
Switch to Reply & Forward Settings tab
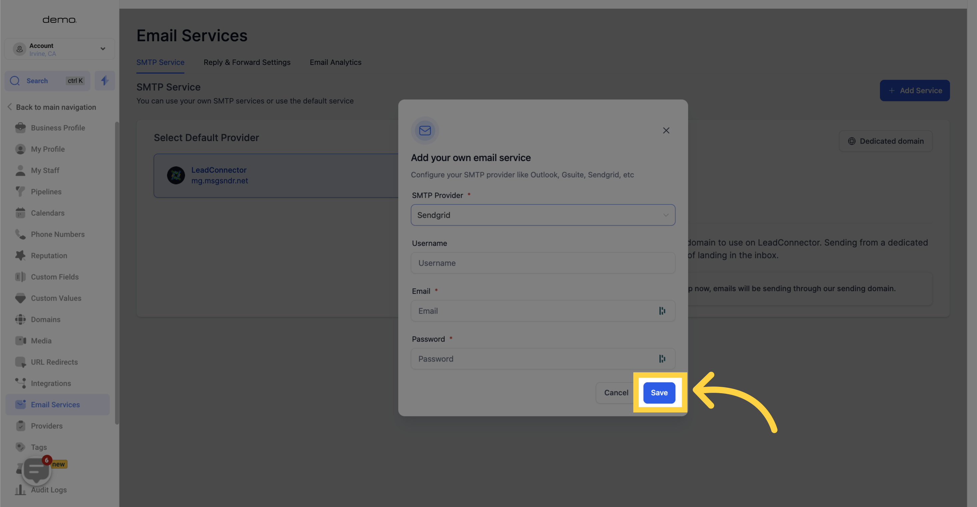(x=247, y=63)
